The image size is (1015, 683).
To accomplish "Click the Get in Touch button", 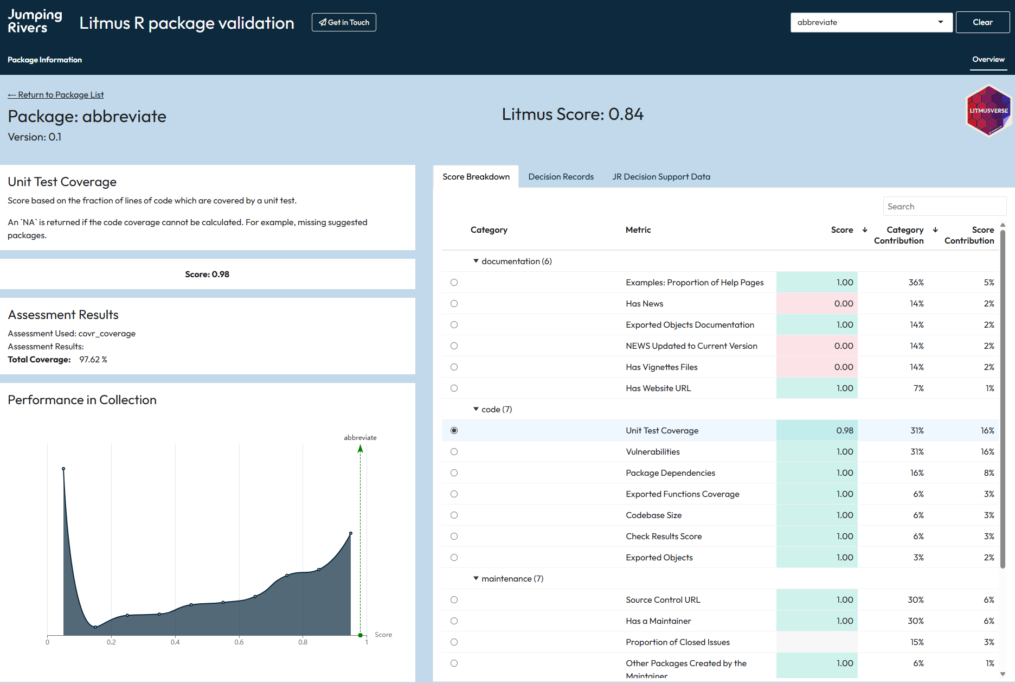I will (x=344, y=22).
